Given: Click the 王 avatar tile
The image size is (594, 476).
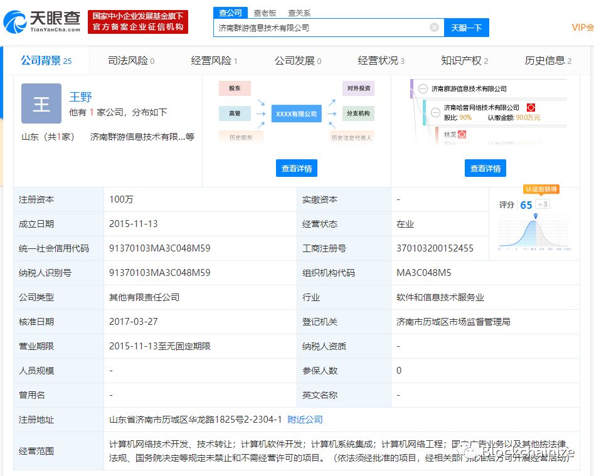Looking at the screenshot, I should point(41,103).
